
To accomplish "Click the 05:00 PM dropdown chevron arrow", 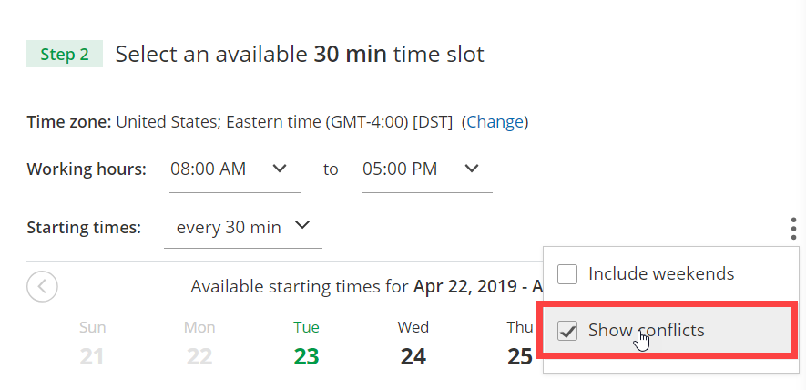I will [471, 169].
